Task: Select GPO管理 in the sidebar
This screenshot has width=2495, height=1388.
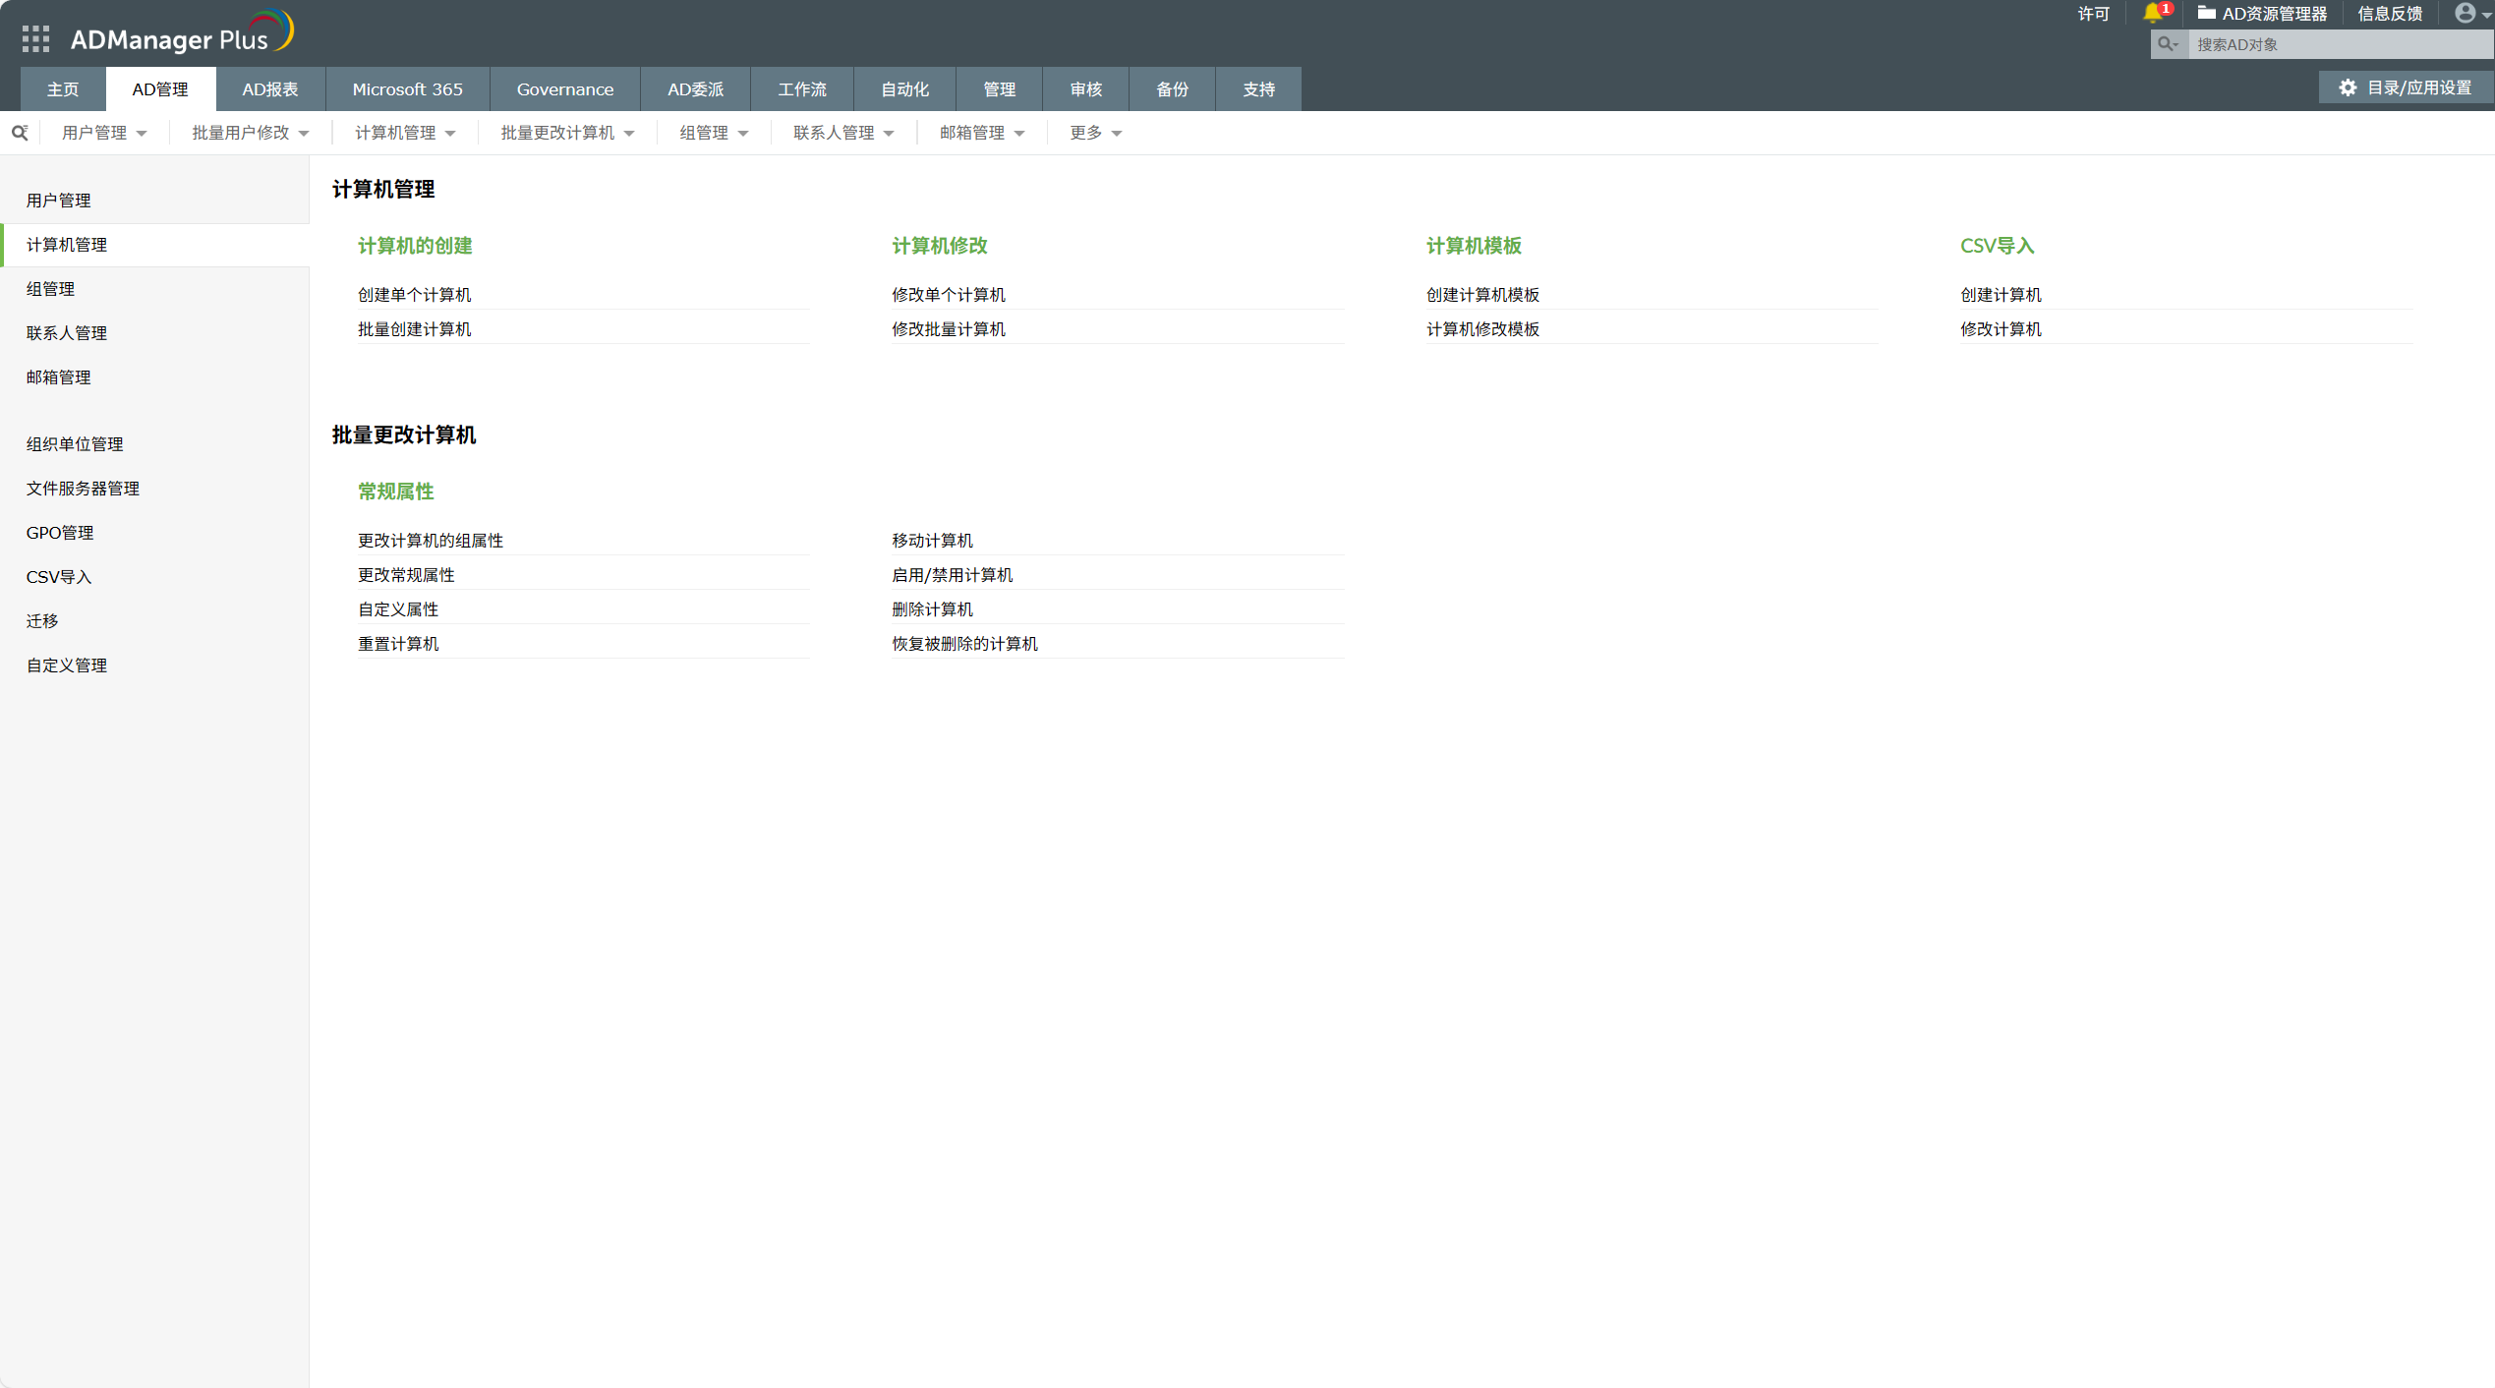Action: (60, 532)
